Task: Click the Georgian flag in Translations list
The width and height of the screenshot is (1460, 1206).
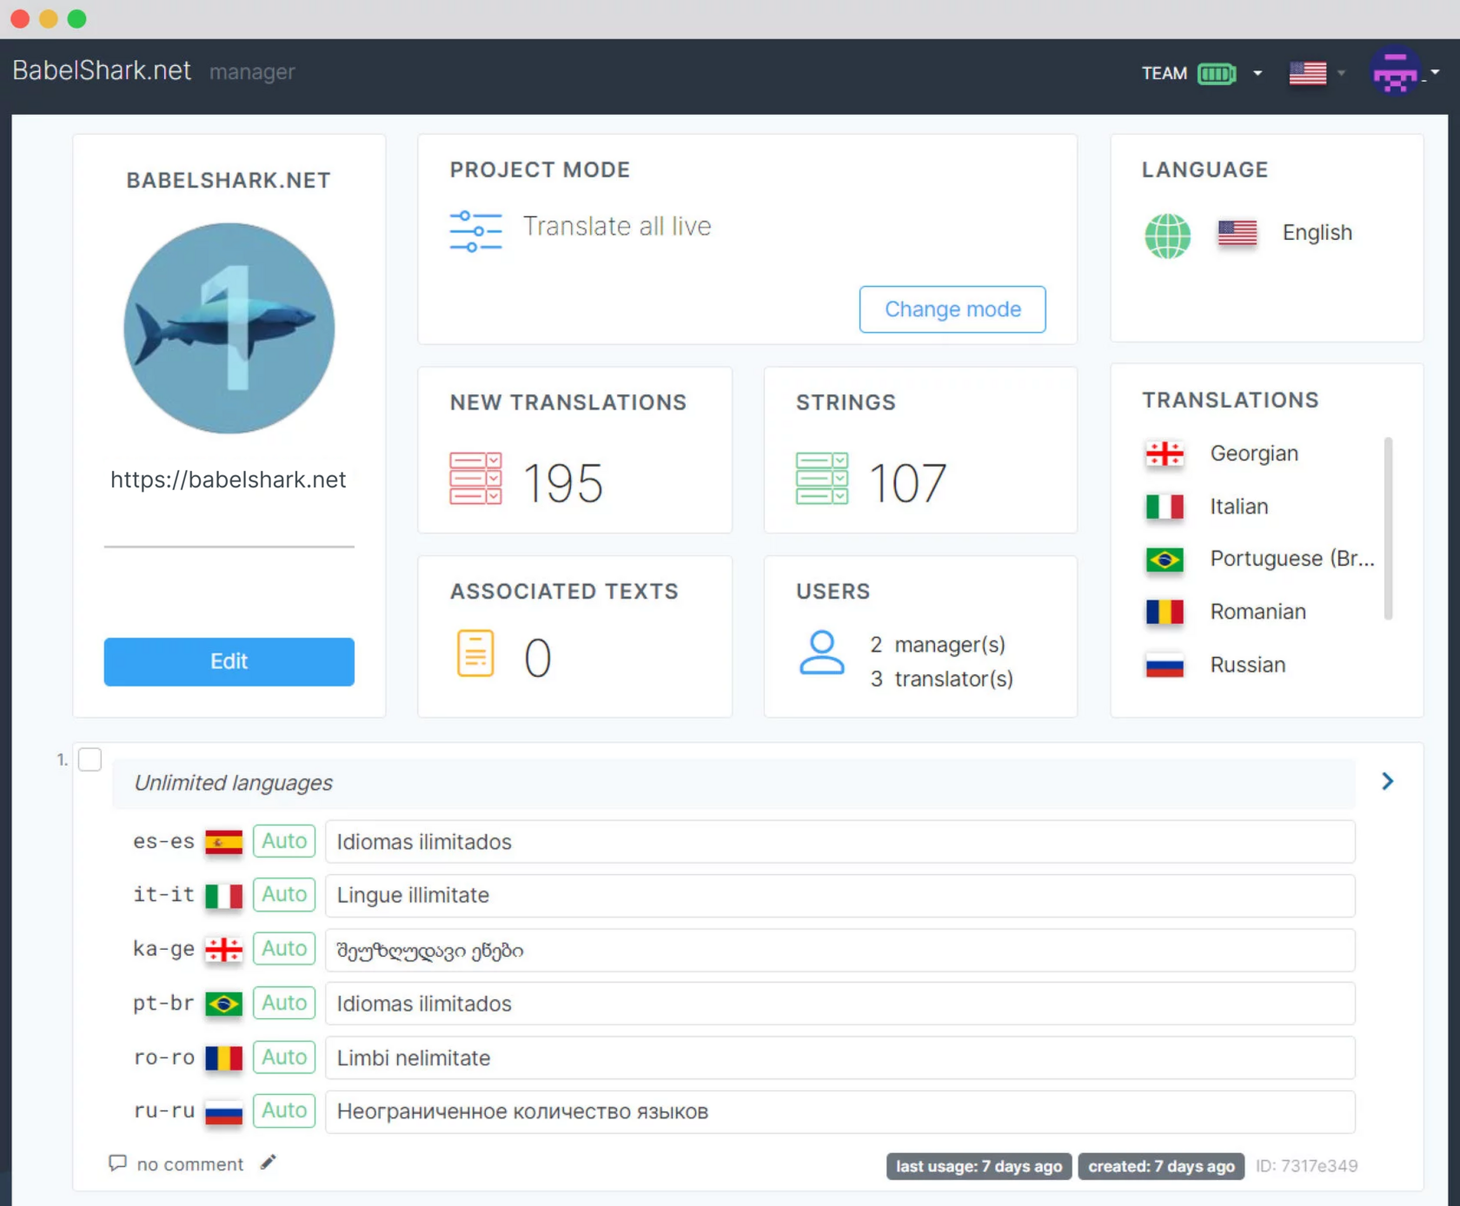Action: point(1165,453)
